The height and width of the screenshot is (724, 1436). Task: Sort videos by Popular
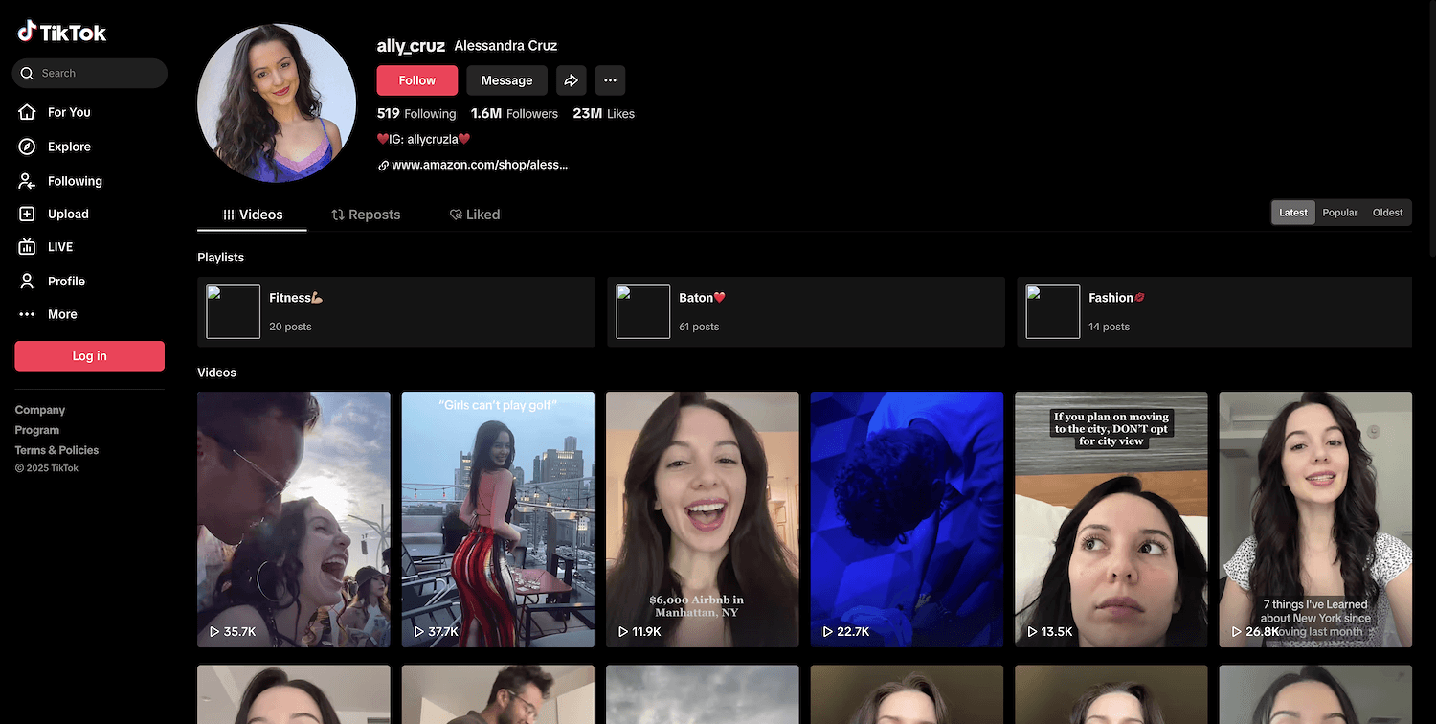[1339, 213]
